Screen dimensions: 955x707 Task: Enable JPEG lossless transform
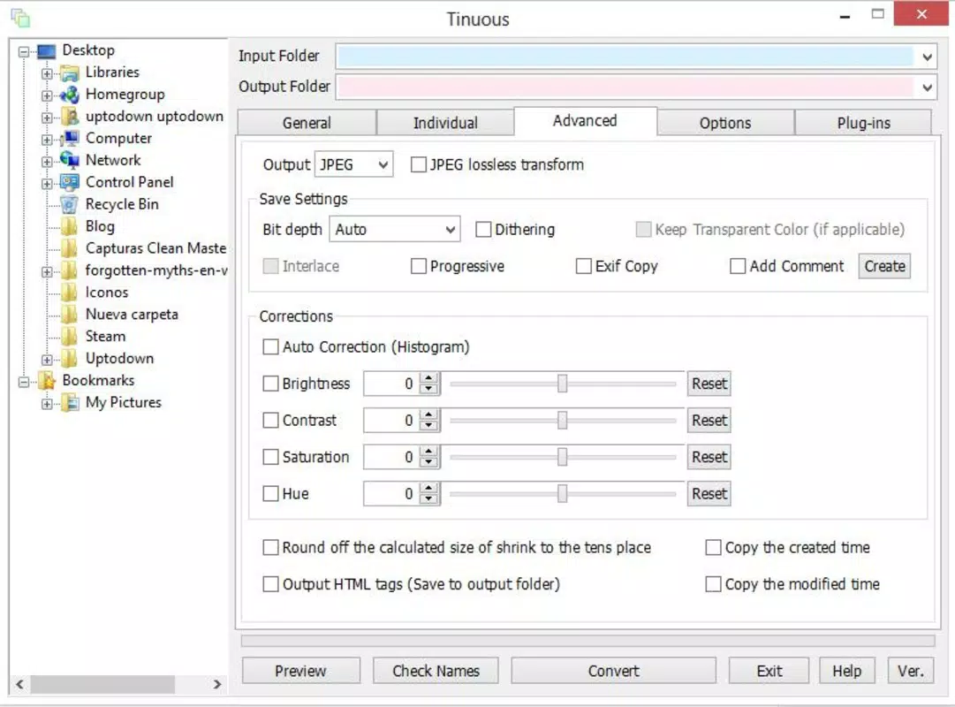pyautogui.click(x=419, y=164)
